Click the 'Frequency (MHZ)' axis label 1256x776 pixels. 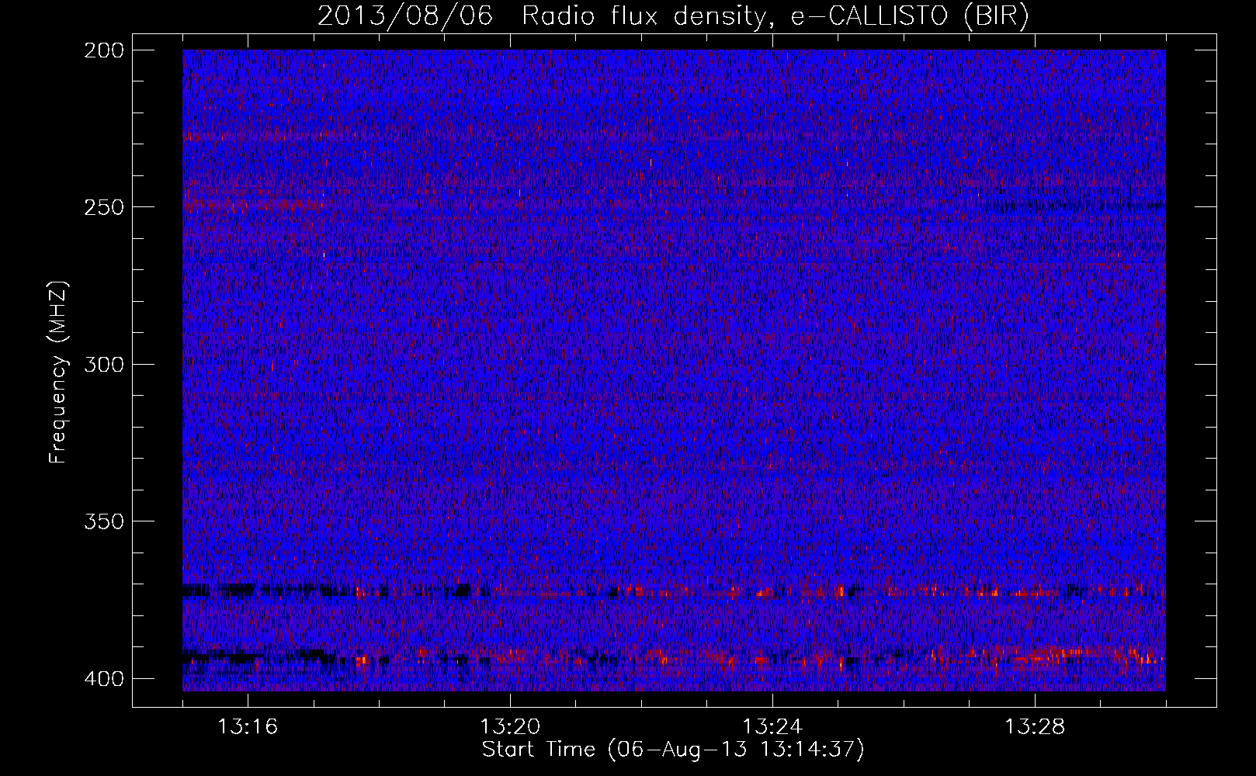pyautogui.click(x=58, y=372)
